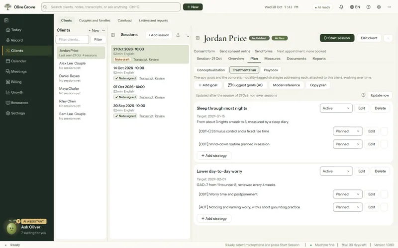Switch to the Couples and families tab
This screenshot has width=398, height=248.
95,20
